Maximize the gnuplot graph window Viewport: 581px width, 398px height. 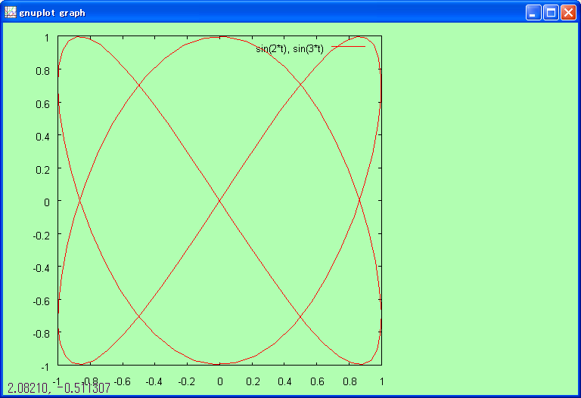[x=551, y=13]
